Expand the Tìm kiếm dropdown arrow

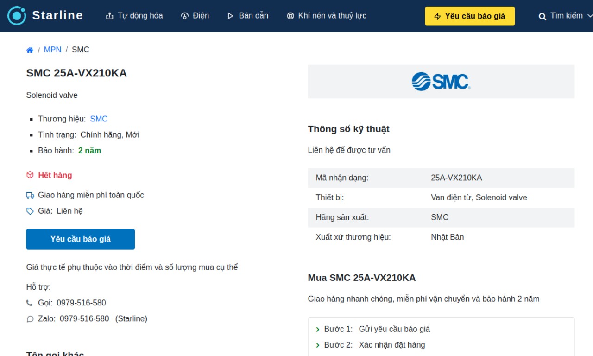click(x=590, y=16)
